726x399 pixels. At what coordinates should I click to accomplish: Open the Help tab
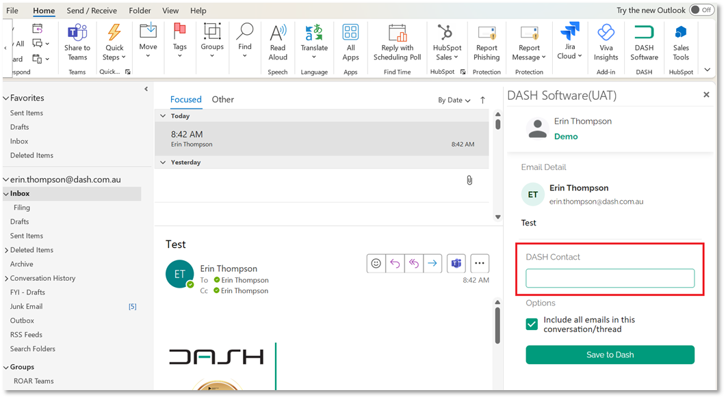198,10
